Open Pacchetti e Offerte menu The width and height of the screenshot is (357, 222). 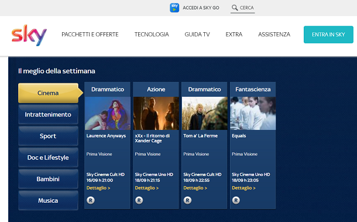tap(90, 35)
